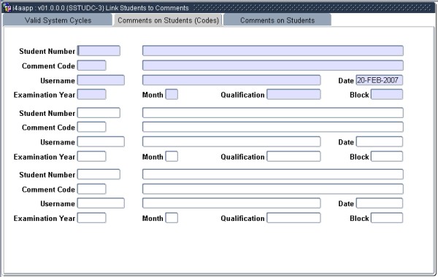Screen dimensions: 438x277
Task: Click the third record's student name field
Action: click(273, 174)
